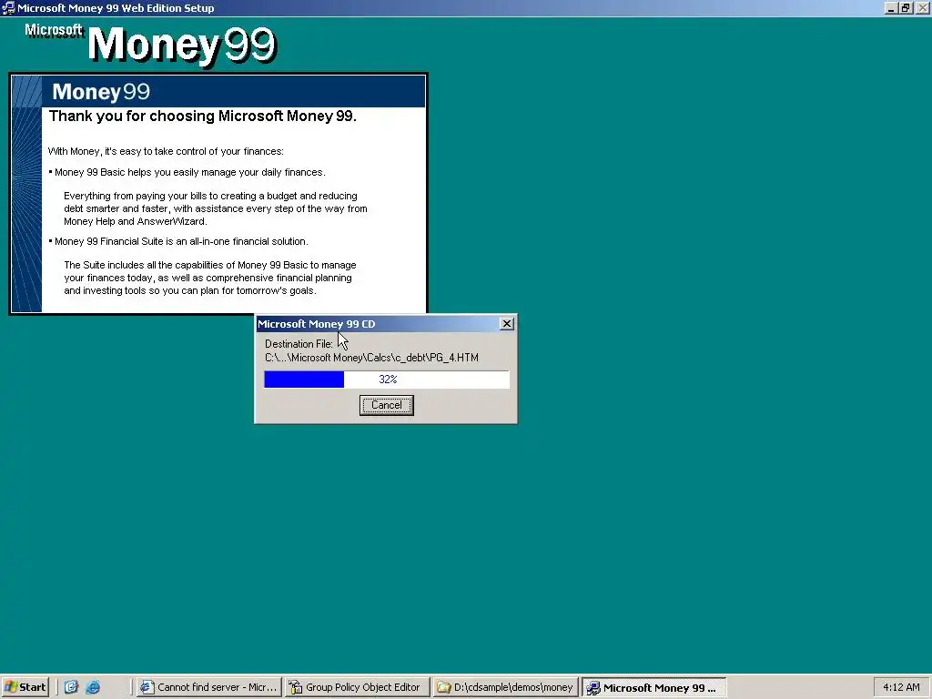932x699 pixels.
Task: Close the Money 99 Web Edition Setup
Action: click(921, 8)
